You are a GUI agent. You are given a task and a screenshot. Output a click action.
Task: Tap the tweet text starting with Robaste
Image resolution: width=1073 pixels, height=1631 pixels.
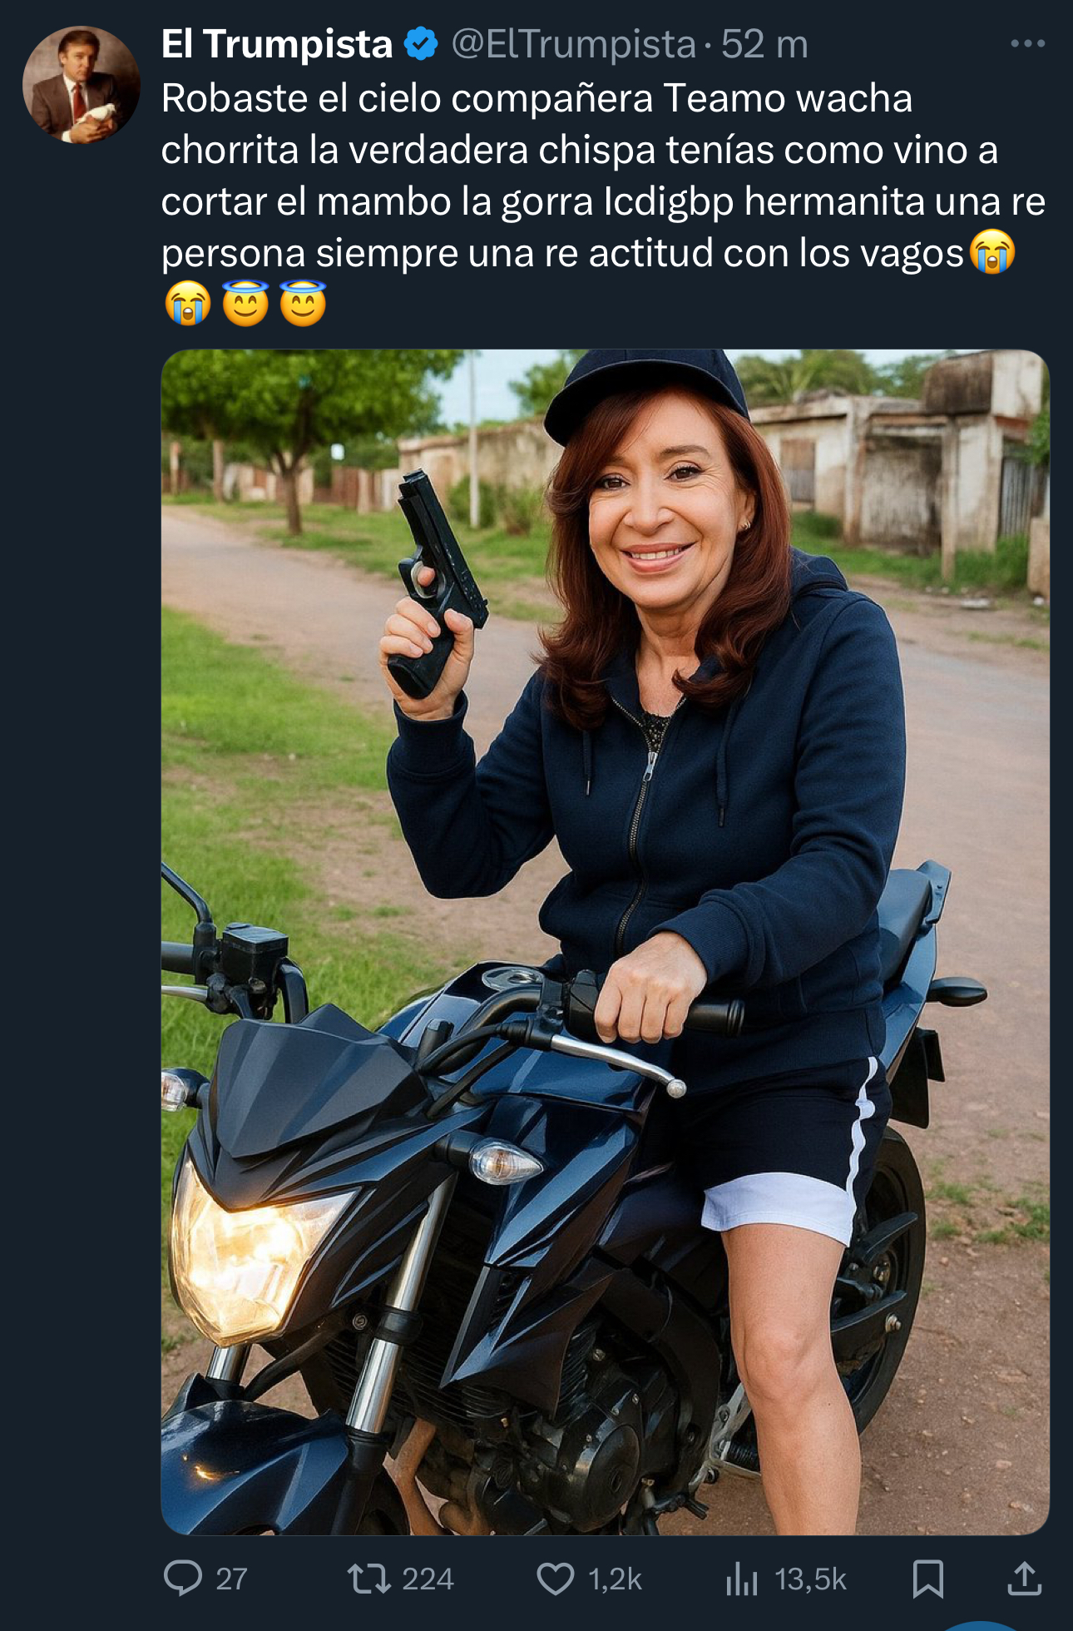603,201
